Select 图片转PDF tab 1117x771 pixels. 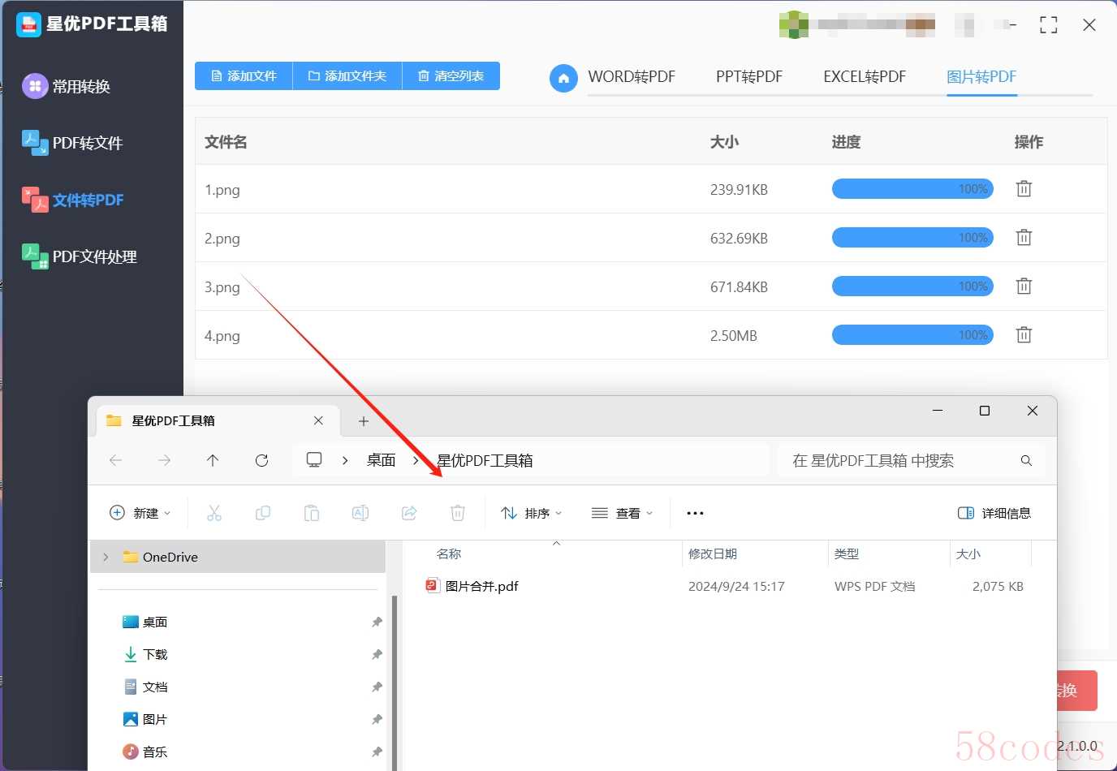click(x=981, y=77)
